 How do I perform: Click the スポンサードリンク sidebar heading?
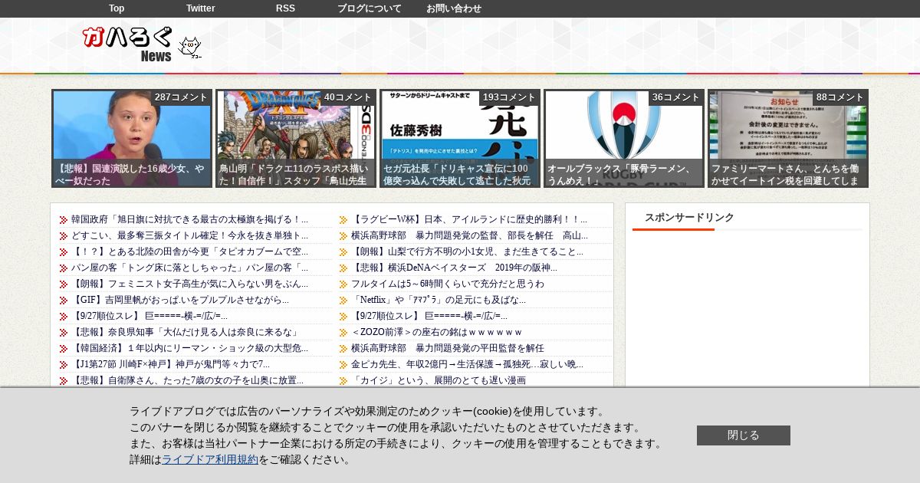[x=689, y=218]
